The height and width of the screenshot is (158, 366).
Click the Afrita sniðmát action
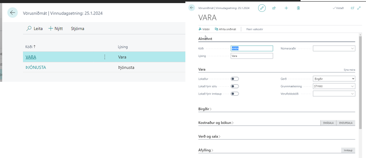point(226,29)
